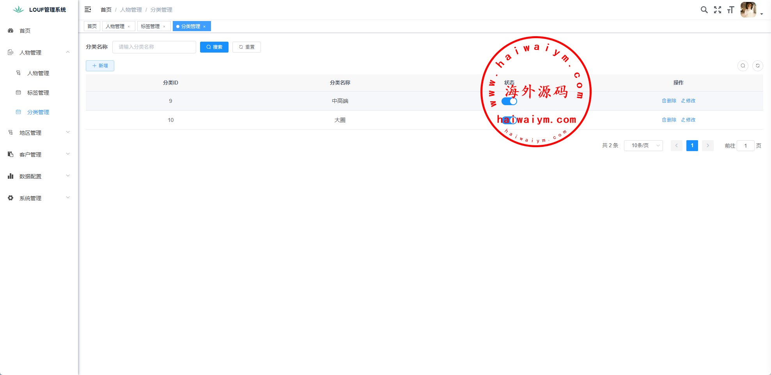Open the header search magnifier icon
Image resolution: width=771 pixels, height=375 pixels.
(x=704, y=10)
